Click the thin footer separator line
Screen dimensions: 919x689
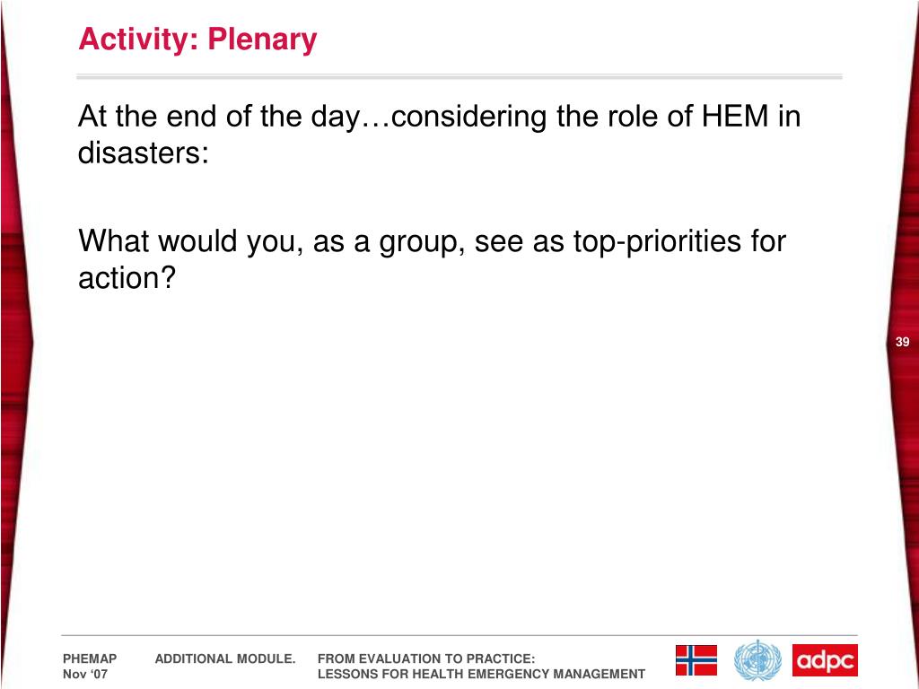[459, 635]
